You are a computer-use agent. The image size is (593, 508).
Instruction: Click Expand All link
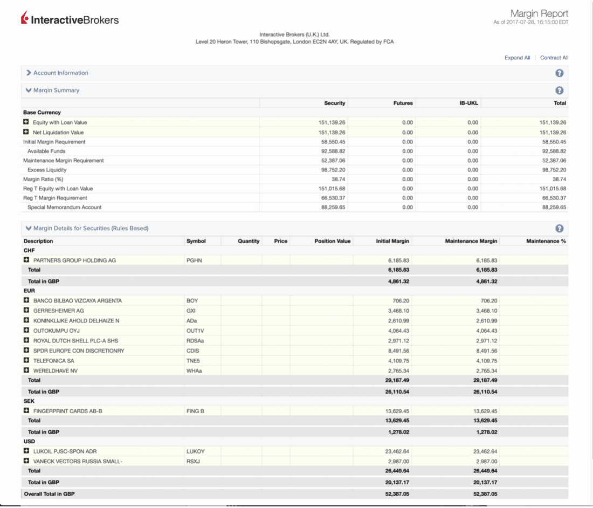click(517, 58)
